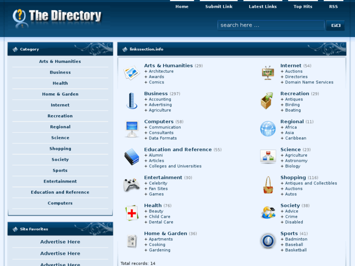The height and width of the screenshot is (266, 355).
Task: Open the Colleges and Universities link
Action: coord(175,166)
